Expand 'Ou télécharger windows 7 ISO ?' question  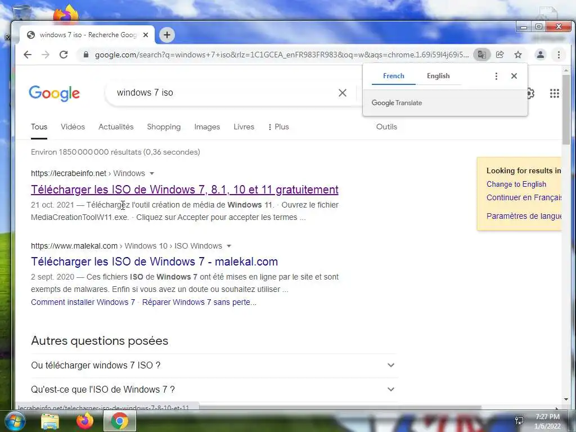(213, 366)
